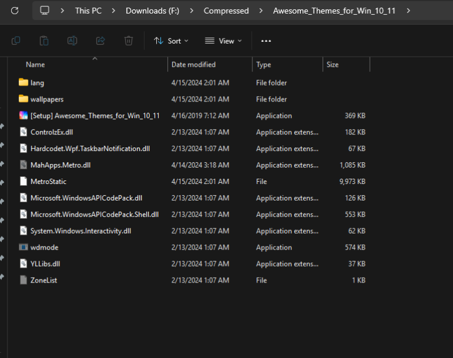Click the 369 KB size value
Viewport: 453px width, 358px height.
click(x=355, y=116)
